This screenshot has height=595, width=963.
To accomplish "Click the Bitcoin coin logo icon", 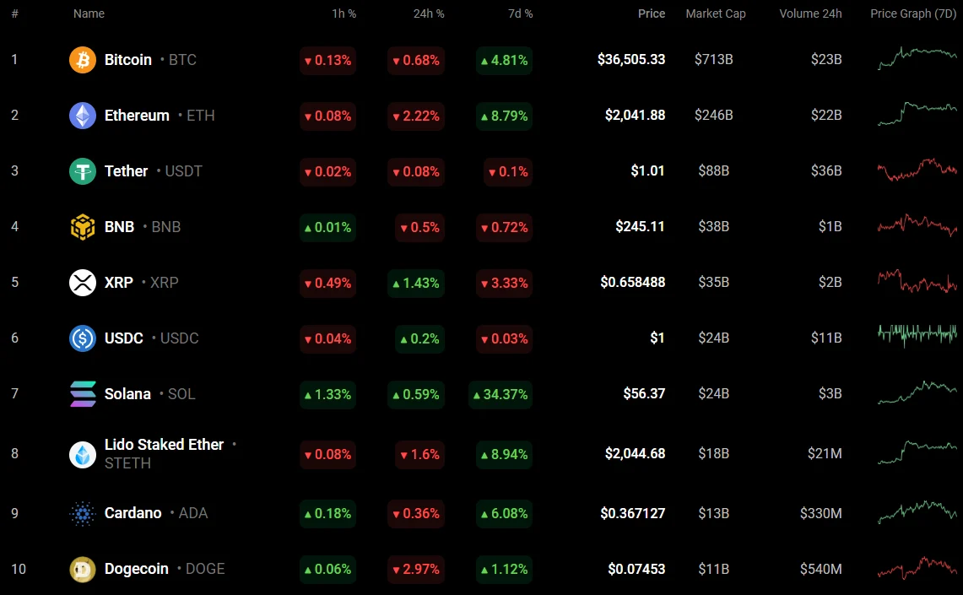I will click(x=83, y=60).
